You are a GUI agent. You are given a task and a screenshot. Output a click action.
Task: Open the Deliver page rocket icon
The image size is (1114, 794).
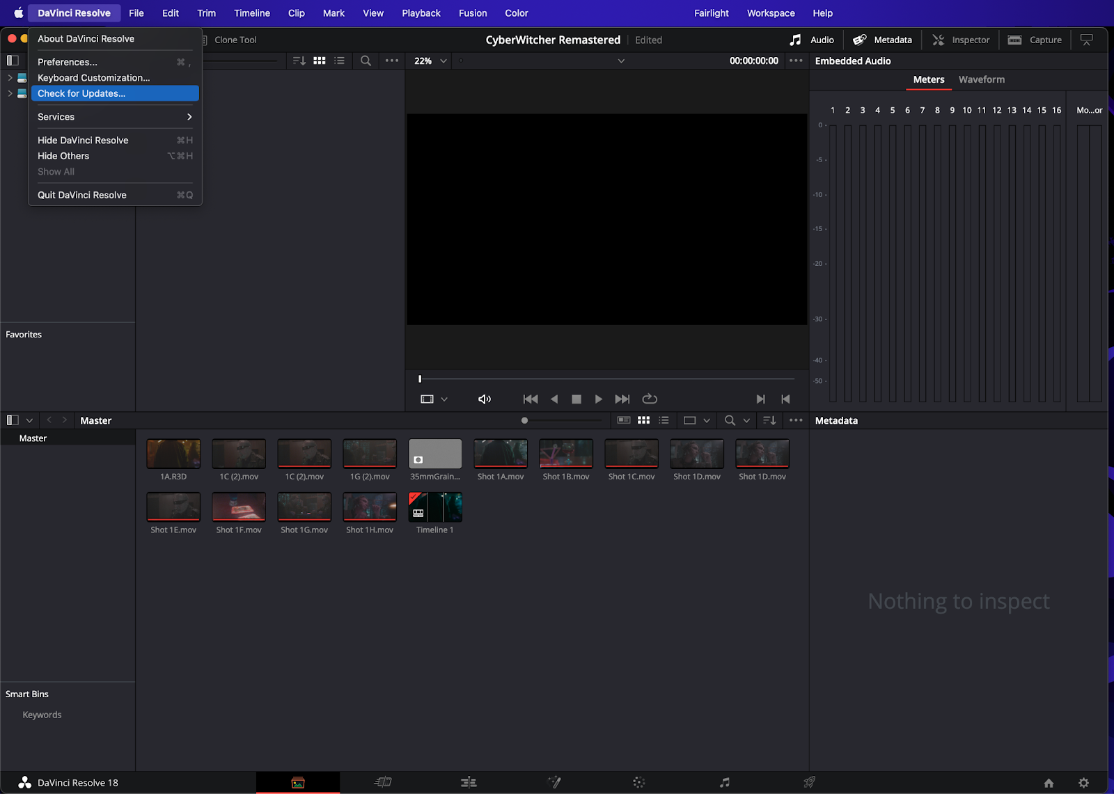(x=810, y=782)
